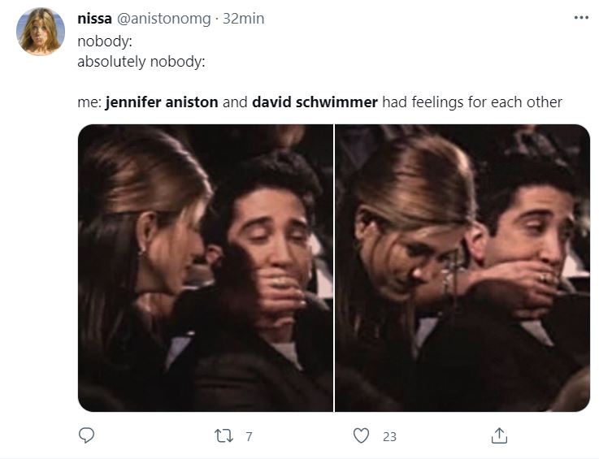
Task: Open the first attached photo
Action: 206,268
